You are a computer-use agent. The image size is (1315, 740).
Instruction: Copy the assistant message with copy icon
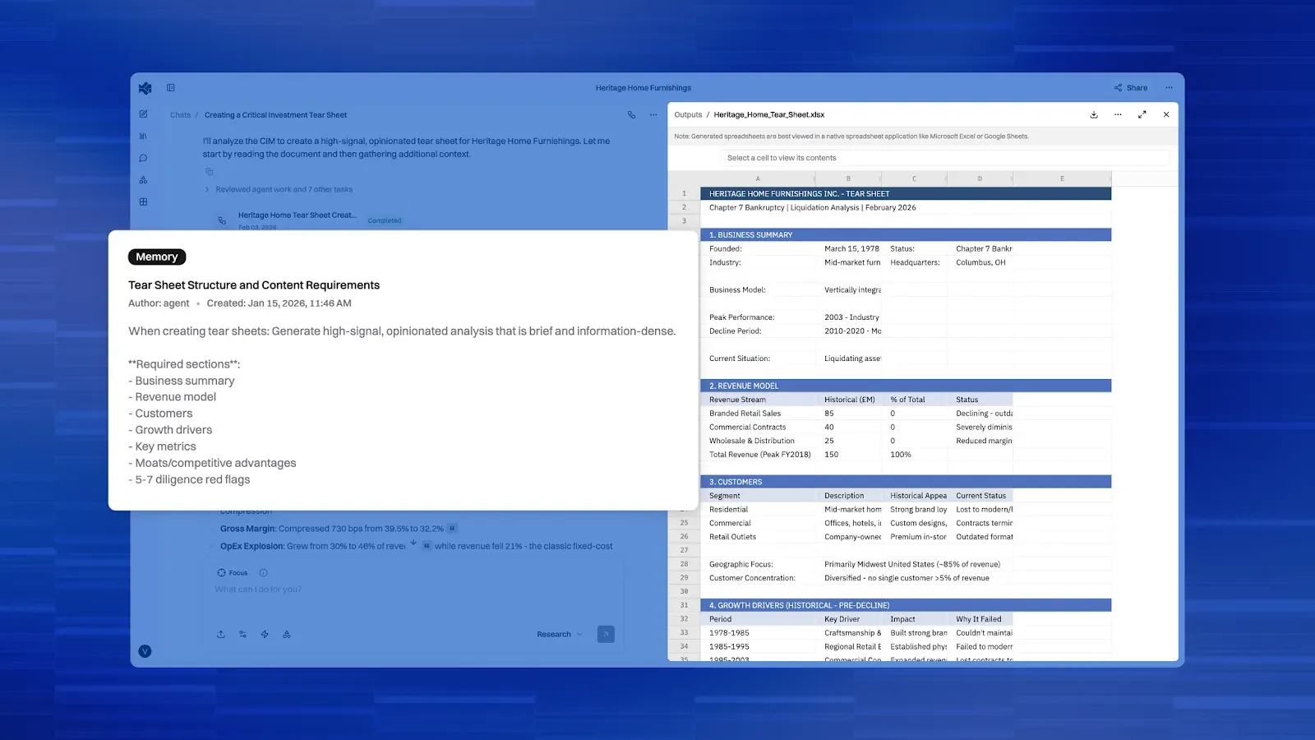click(x=209, y=172)
